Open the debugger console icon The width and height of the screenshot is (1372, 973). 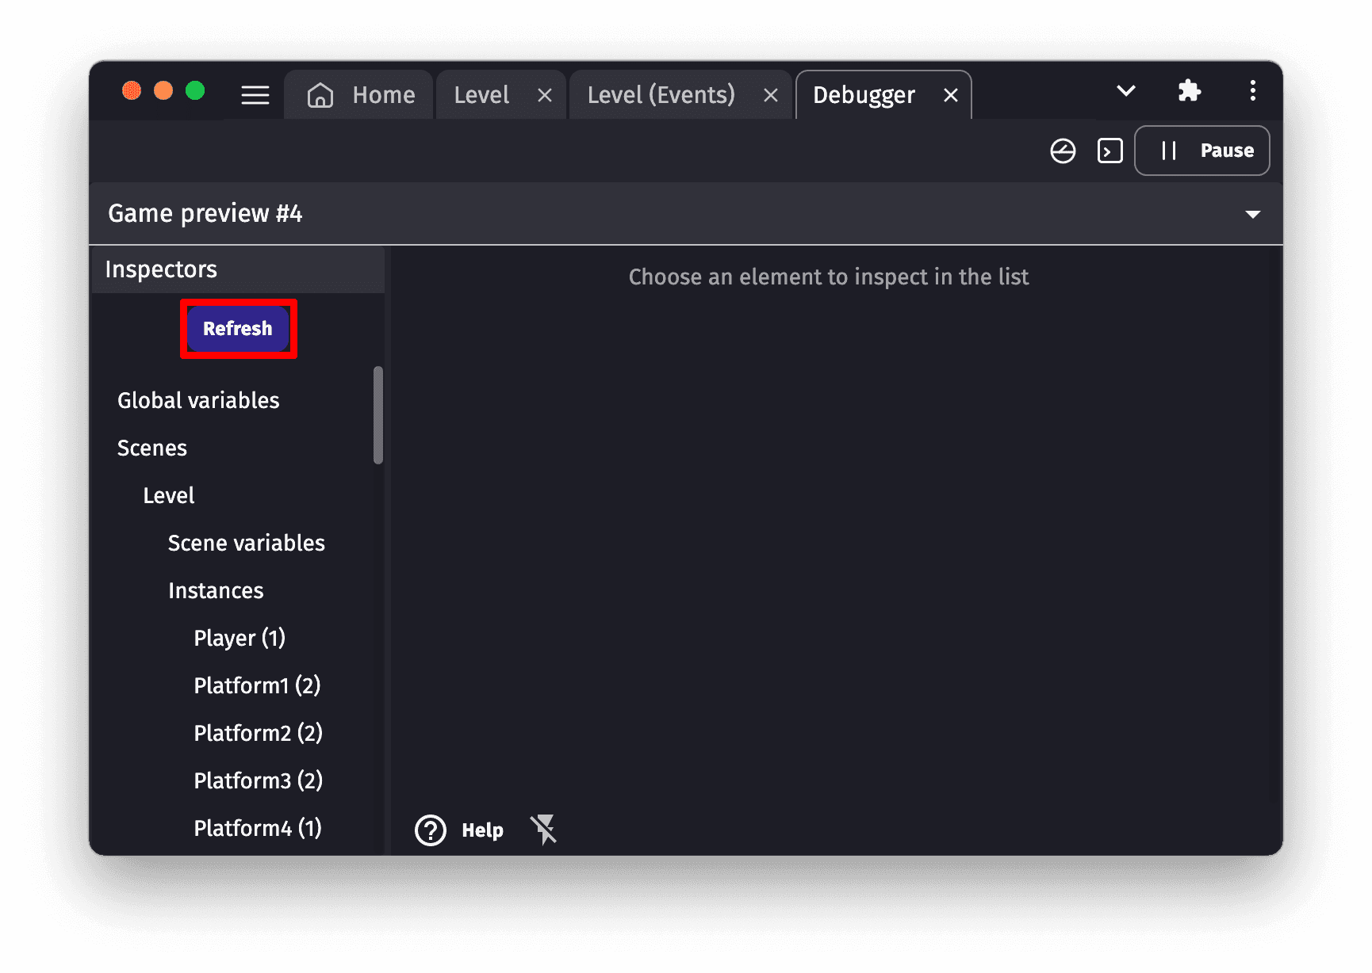tap(1109, 151)
